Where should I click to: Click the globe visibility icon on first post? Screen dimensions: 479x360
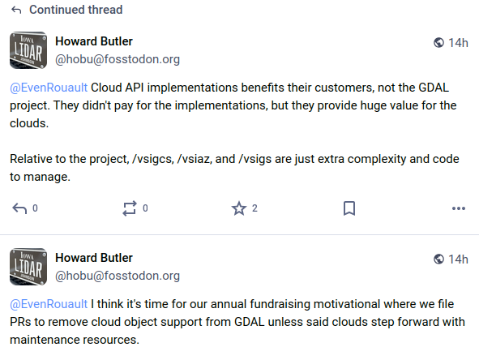438,43
